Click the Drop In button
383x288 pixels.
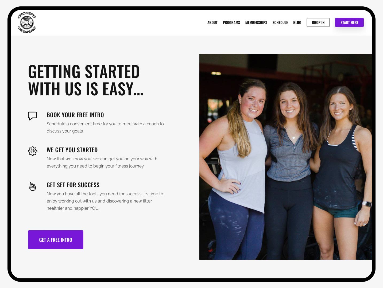pos(318,22)
